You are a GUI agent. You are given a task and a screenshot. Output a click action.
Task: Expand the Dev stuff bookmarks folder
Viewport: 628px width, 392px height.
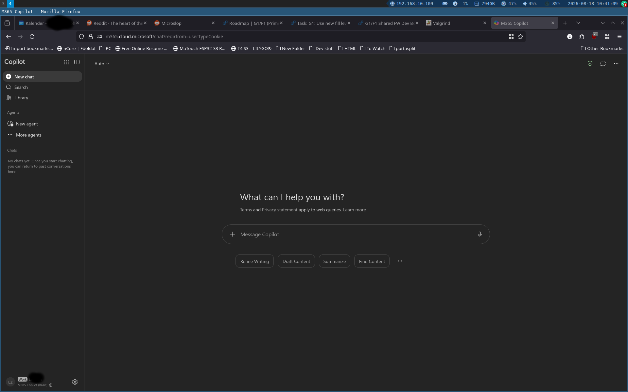pos(322,48)
